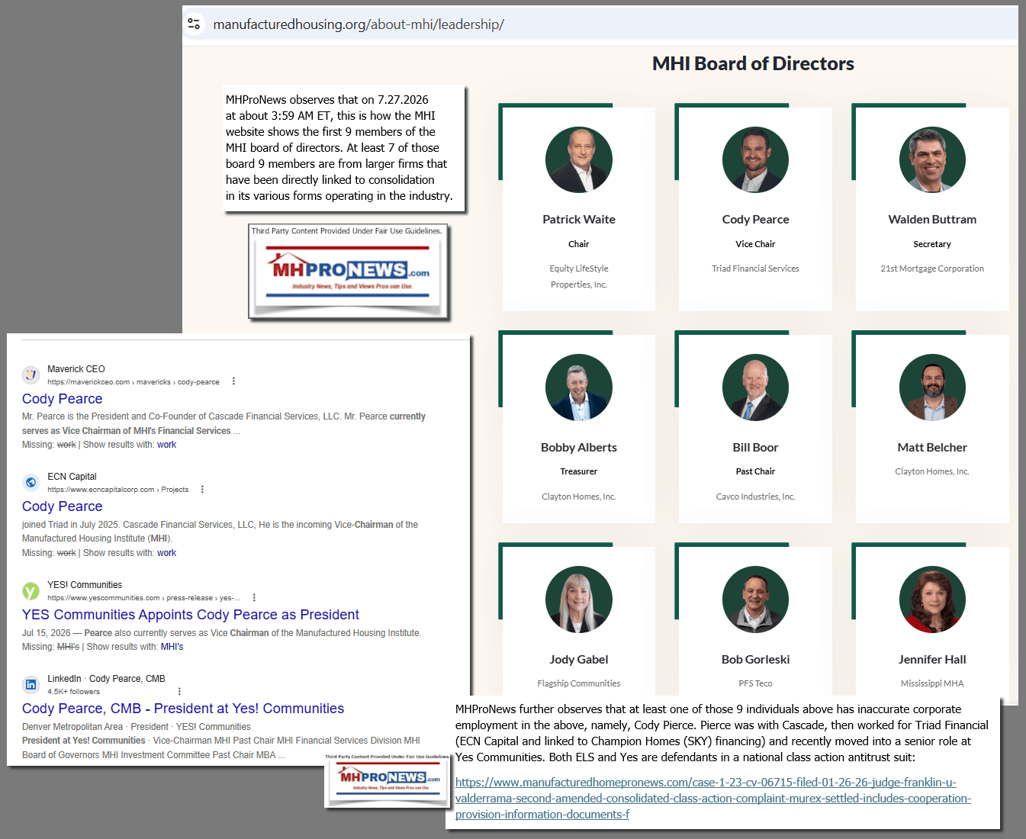Open Patrick Waite's portrait photo
Screen dimensions: 1026x839
tap(579, 159)
